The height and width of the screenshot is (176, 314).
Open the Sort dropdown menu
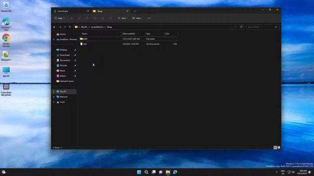click(x=123, y=18)
